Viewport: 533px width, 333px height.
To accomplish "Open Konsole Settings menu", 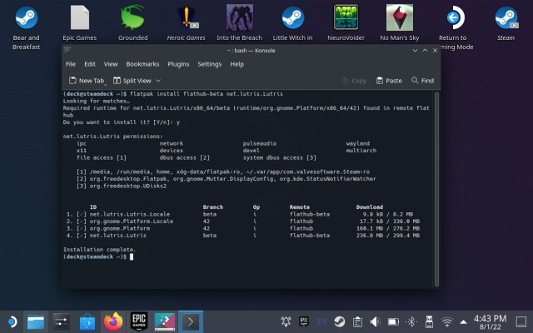I will 209,64.
